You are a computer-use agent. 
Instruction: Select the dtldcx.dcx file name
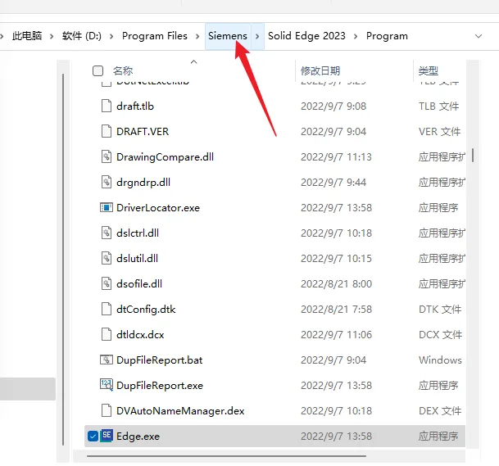click(x=140, y=335)
